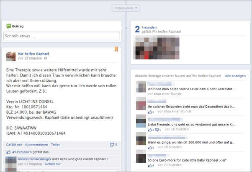Click the blurred commenter name on the comment
This screenshot has width=252, height=172.
tap(34, 159)
